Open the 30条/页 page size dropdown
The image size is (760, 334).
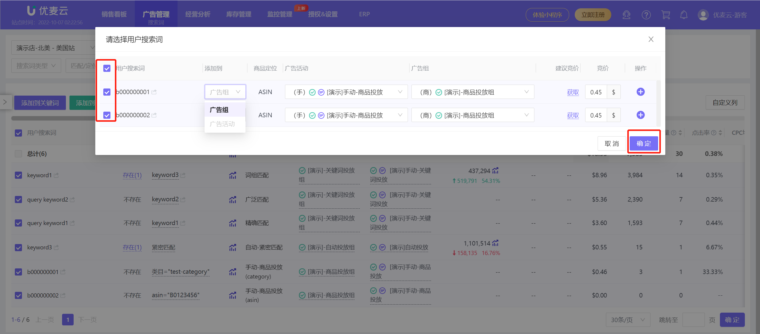pos(628,320)
